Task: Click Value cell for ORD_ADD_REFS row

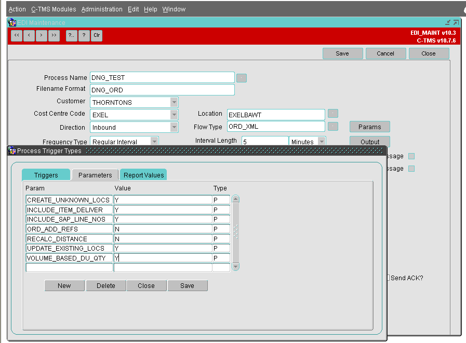Action: coord(163,229)
